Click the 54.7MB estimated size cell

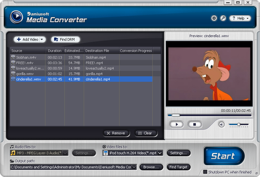[x=74, y=63]
